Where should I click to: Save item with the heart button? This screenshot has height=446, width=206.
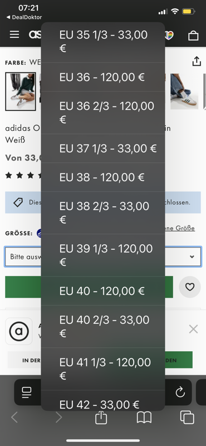(190, 287)
